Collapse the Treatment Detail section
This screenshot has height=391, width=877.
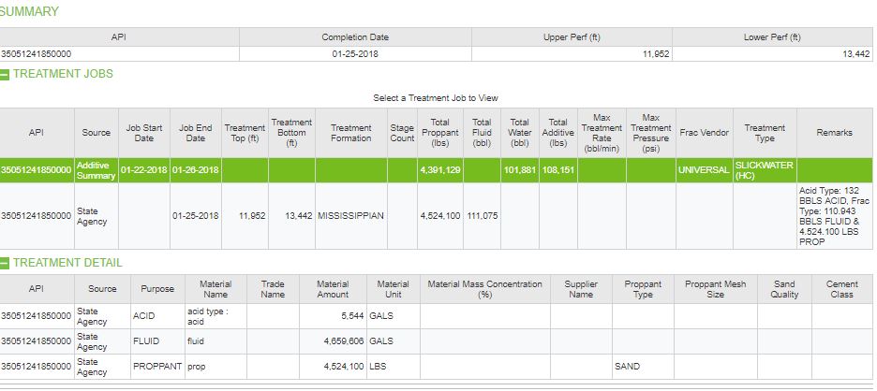[5, 263]
